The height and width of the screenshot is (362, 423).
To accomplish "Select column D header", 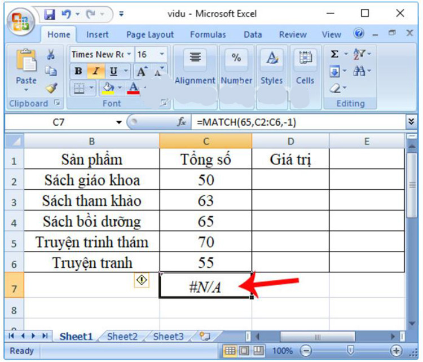I will click(290, 141).
